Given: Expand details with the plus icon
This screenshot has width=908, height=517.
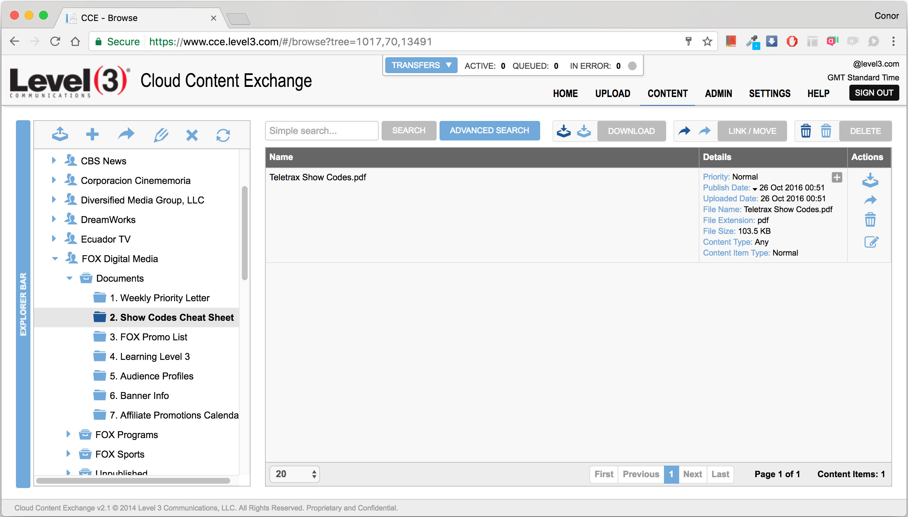Looking at the screenshot, I should point(837,177).
